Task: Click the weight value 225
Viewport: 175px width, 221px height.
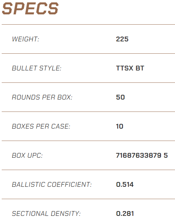Action: pos(122,39)
